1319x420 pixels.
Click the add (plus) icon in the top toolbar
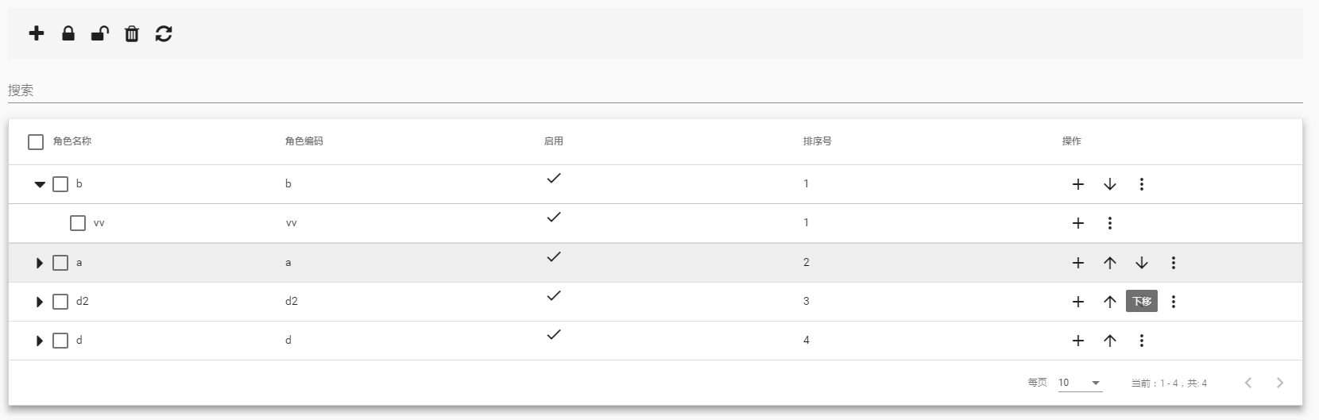click(37, 33)
